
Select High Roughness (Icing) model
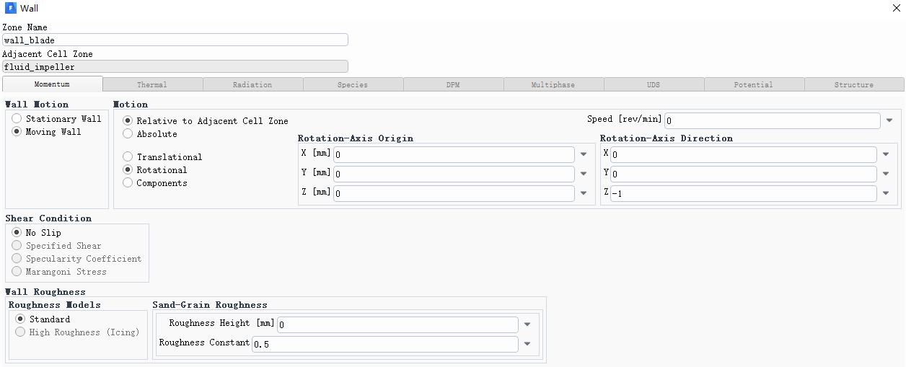pos(20,332)
